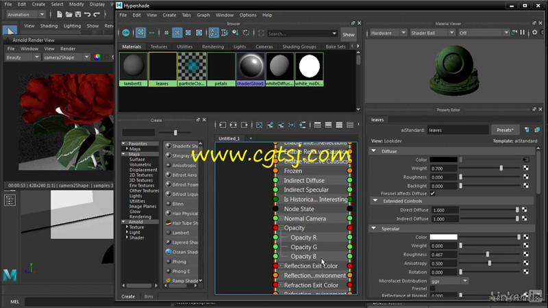Click the Remove selected nodes from graph icon
The height and width of the screenshot is (308, 548).
[281, 125]
